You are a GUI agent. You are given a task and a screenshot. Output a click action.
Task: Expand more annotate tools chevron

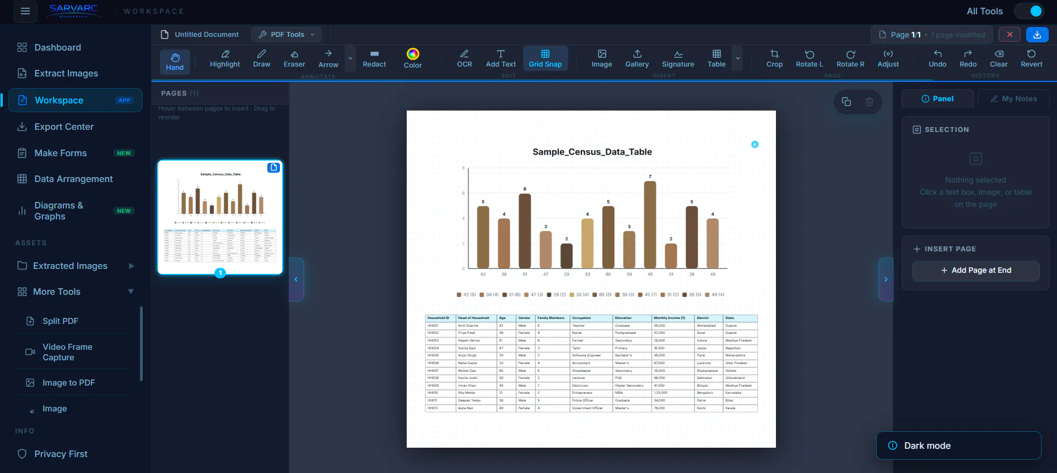350,58
